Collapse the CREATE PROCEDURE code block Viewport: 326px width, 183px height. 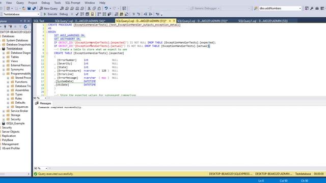pos(47,25)
